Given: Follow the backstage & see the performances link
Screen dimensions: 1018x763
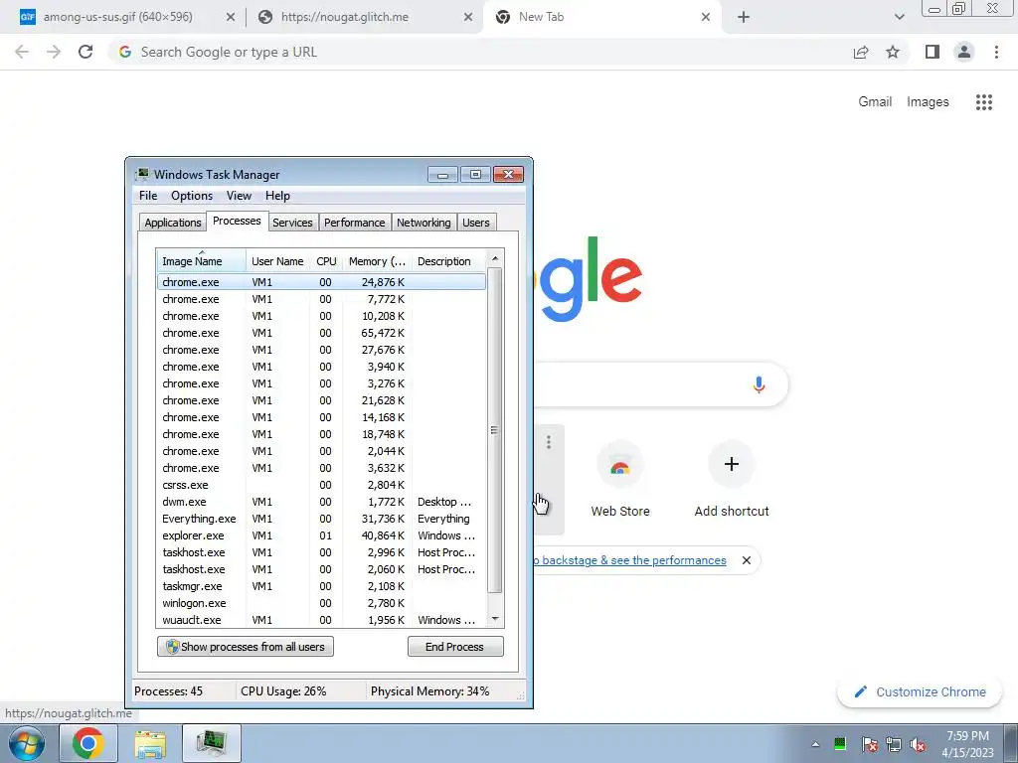Looking at the screenshot, I should (629, 560).
